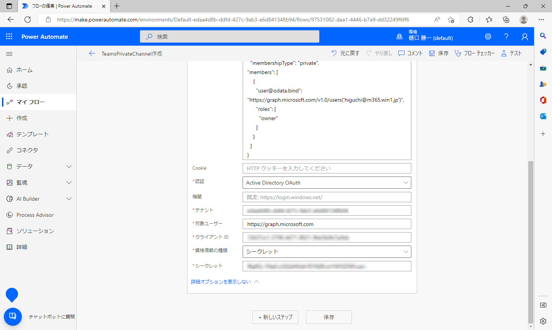Click the クライアント ID input field
This screenshot has width=552, height=330.
(327, 238)
